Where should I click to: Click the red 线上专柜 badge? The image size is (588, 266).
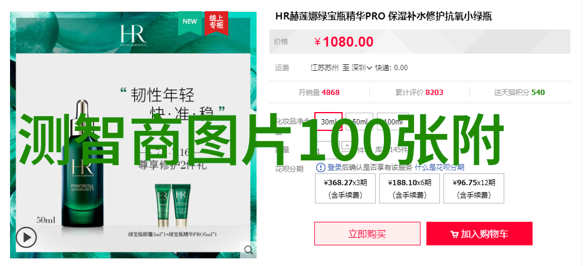[x=216, y=23]
